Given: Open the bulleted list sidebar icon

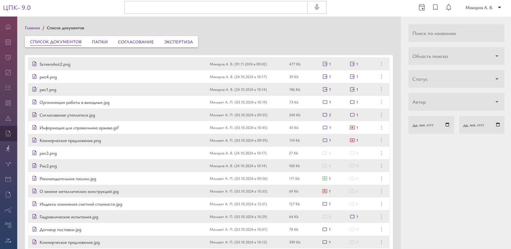Looking at the screenshot, I should point(8,88).
